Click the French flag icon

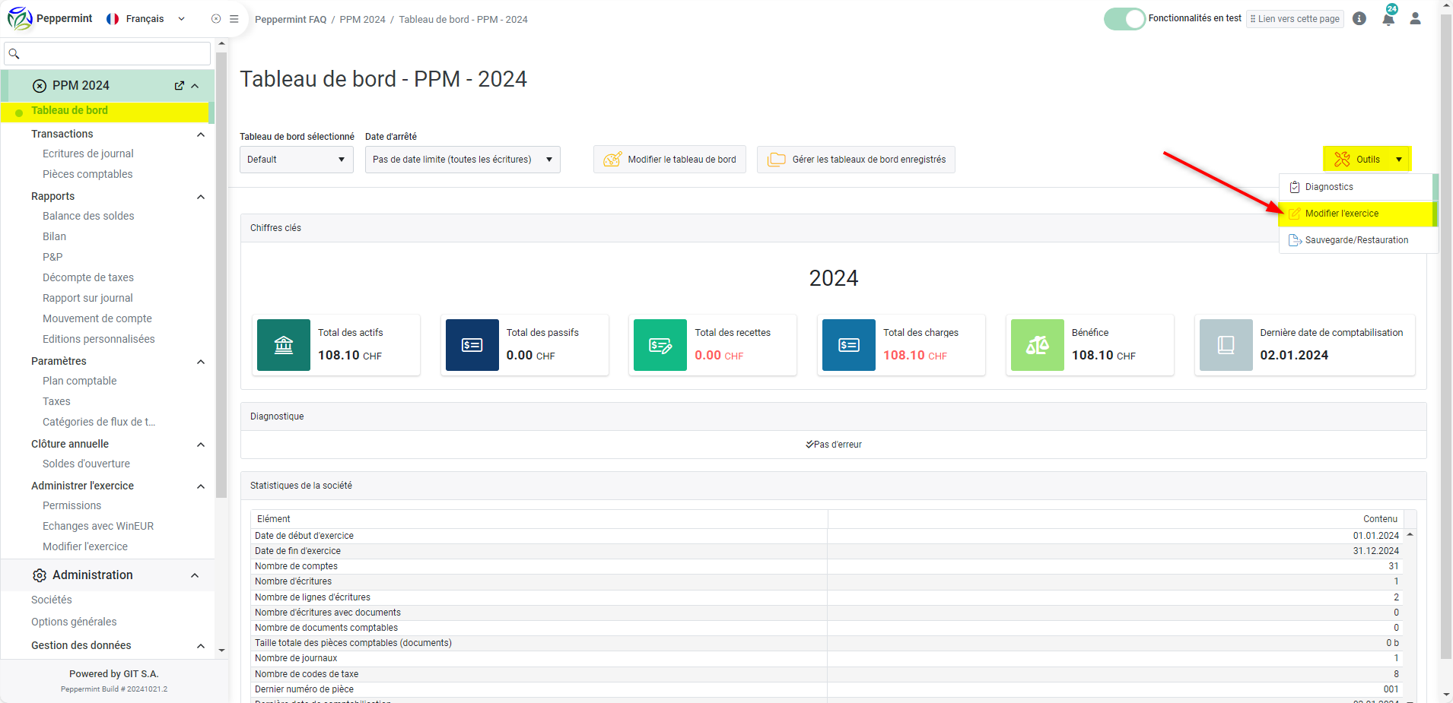tap(113, 19)
